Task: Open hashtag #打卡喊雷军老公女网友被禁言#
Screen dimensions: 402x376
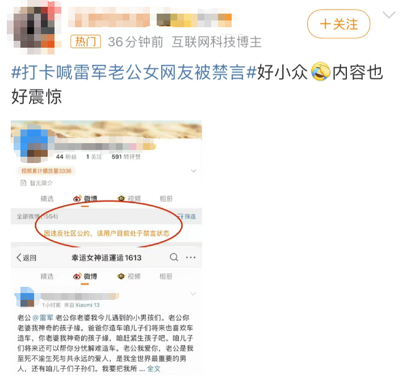Action: pos(134,72)
